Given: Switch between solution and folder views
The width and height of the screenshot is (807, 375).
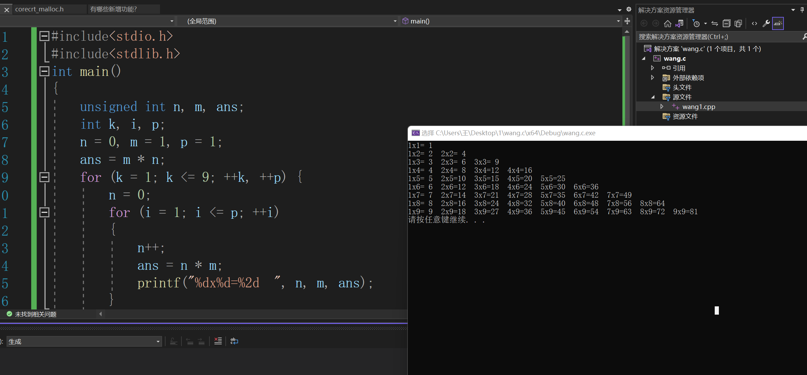Looking at the screenshot, I should point(679,23).
